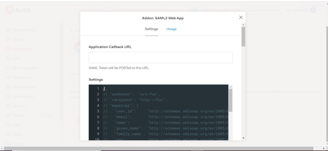Click code line 9 with "family_name"

(166, 134)
